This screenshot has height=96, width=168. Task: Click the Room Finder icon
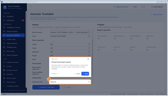[4, 51]
